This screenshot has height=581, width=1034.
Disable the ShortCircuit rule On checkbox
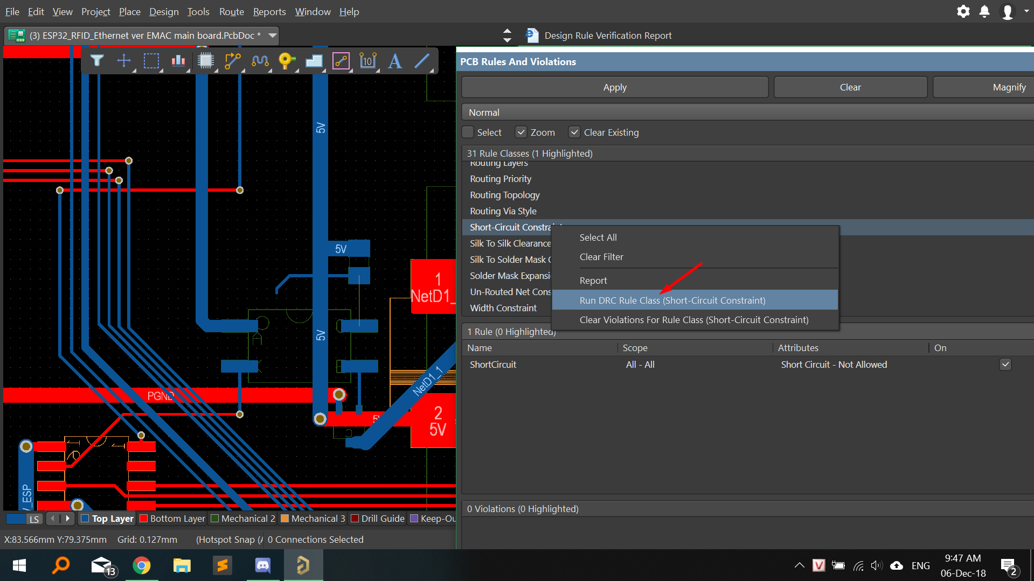tap(1005, 365)
